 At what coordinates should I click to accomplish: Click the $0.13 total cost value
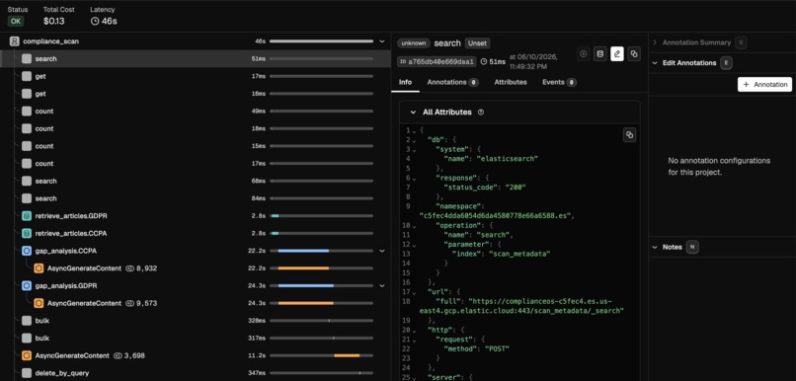click(x=53, y=22)
